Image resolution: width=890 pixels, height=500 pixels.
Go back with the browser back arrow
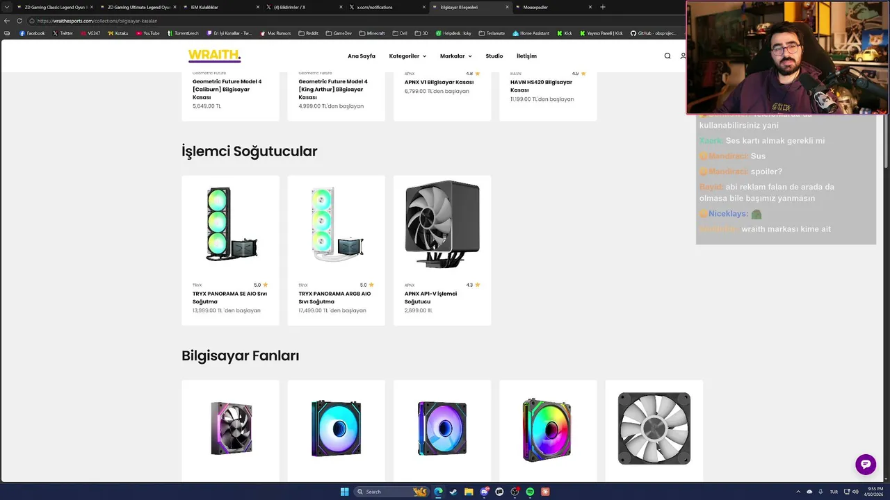click(7, 21)
